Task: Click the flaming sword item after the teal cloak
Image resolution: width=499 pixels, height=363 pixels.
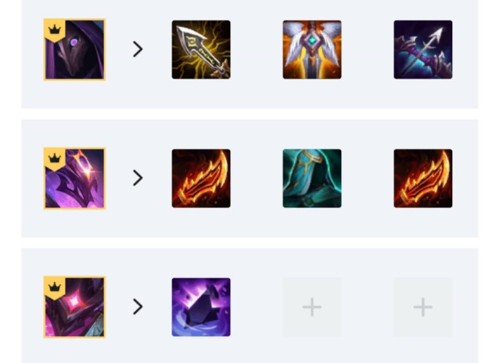Action: pyautogui.click(x=423, y=178)
